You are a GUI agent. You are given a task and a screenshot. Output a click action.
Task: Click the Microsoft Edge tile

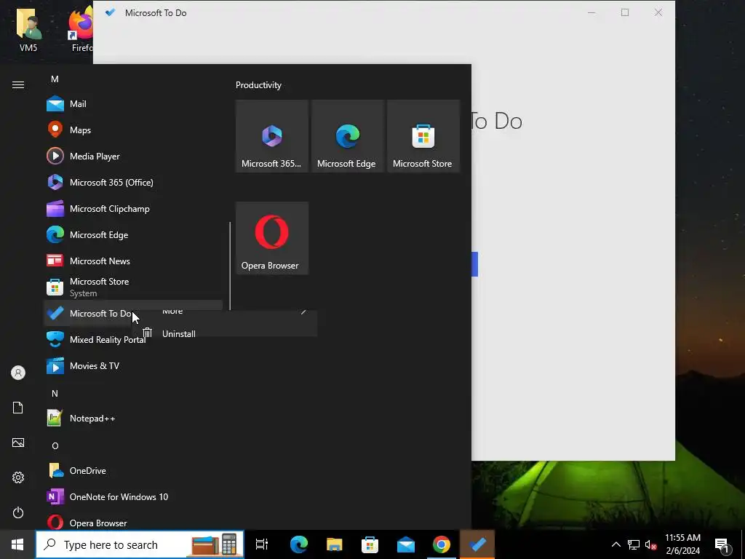coord(347,136)
